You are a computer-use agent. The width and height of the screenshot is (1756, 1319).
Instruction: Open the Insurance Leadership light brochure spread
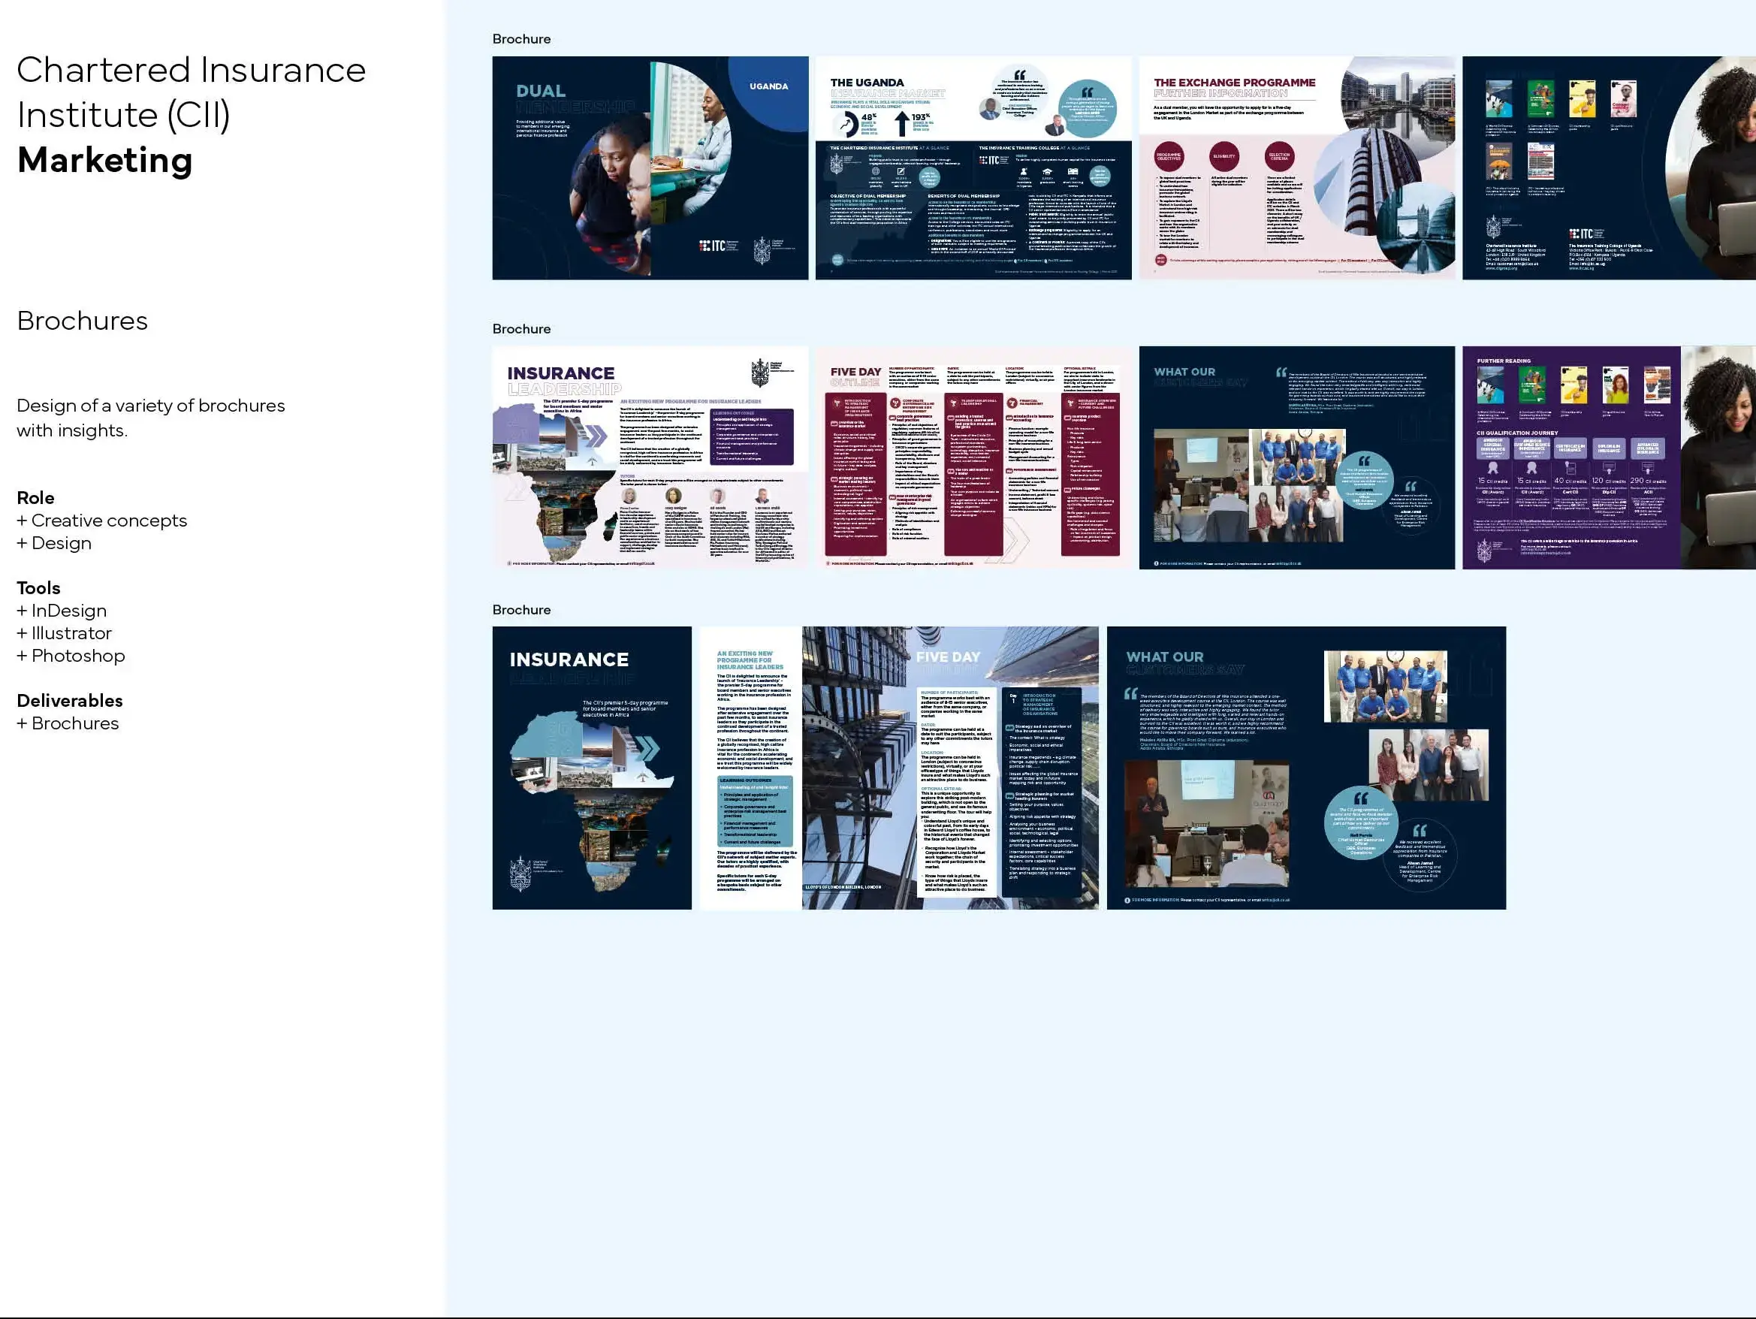coord(650,457)
